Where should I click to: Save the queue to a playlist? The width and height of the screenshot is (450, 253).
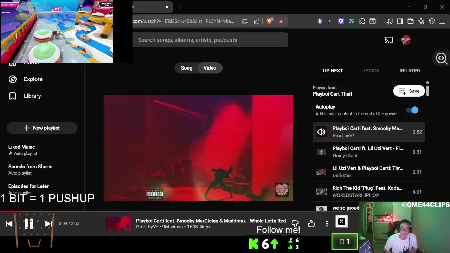click(409, 91)
